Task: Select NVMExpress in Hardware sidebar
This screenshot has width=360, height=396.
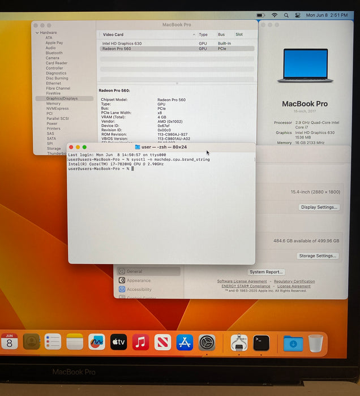Action: [57, 109]
